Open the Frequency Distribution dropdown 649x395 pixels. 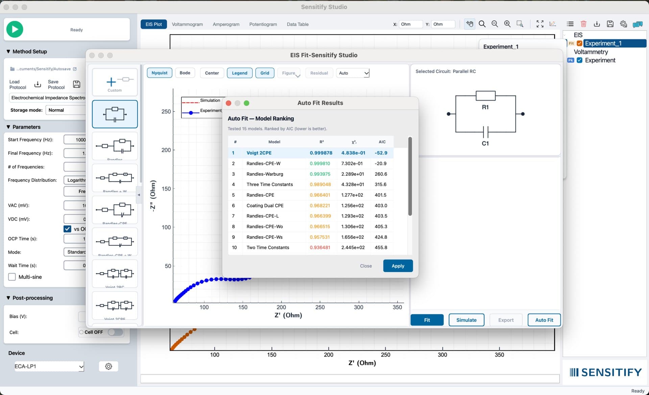click(x=75, y=180)
